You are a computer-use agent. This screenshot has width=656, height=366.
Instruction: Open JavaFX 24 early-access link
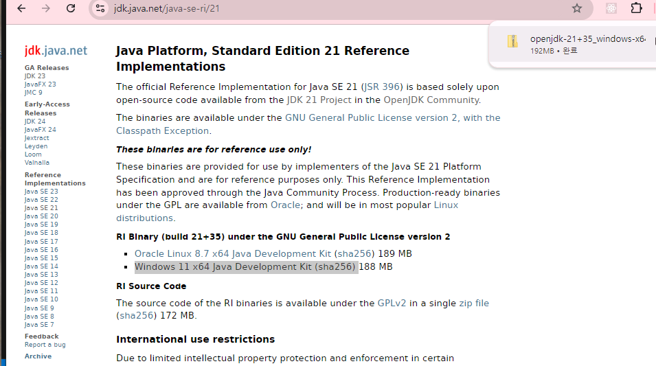[x=40, y=130]
